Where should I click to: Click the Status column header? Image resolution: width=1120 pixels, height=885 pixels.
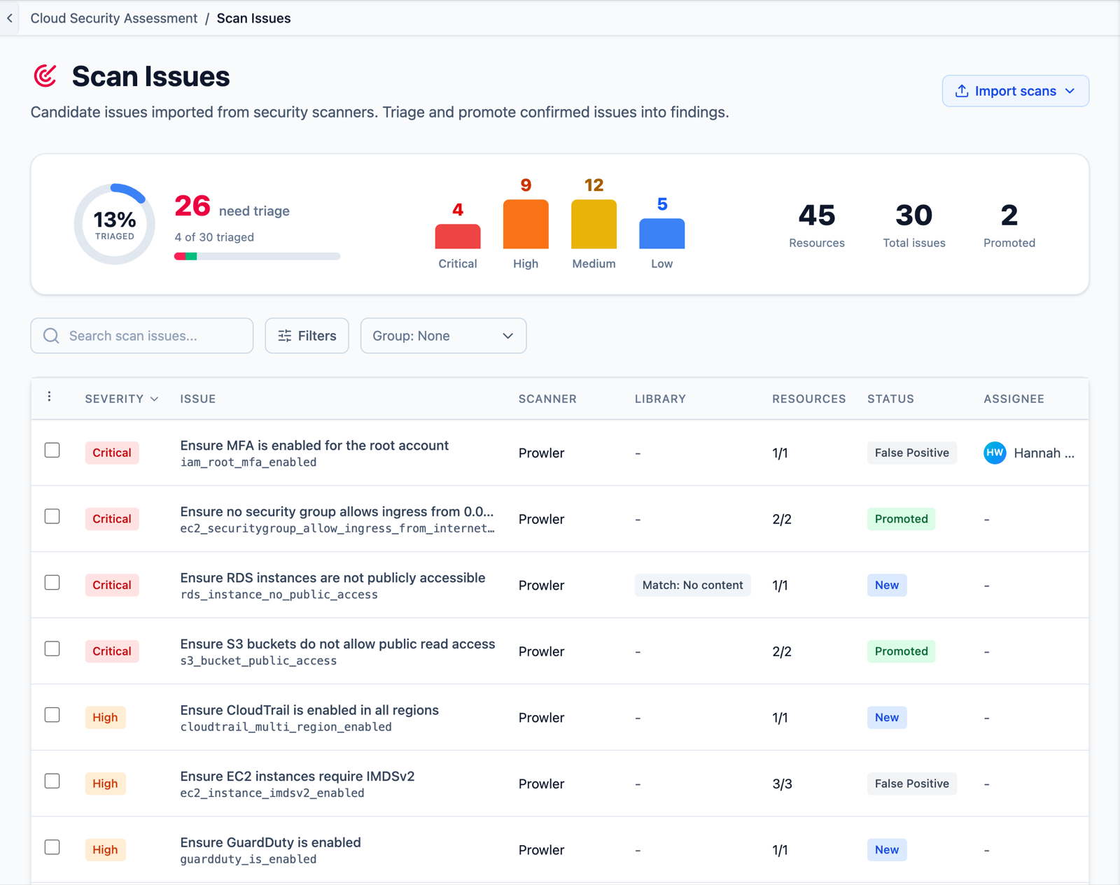[890, 399]
